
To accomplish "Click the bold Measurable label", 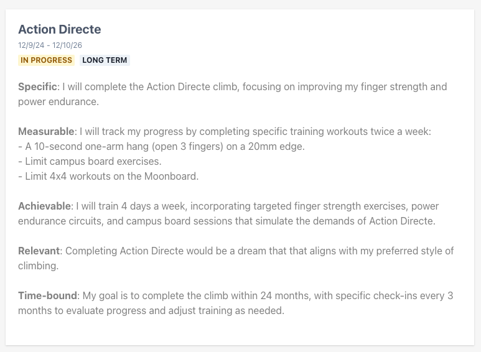I will pyautogui.click(x=46, y=132).
